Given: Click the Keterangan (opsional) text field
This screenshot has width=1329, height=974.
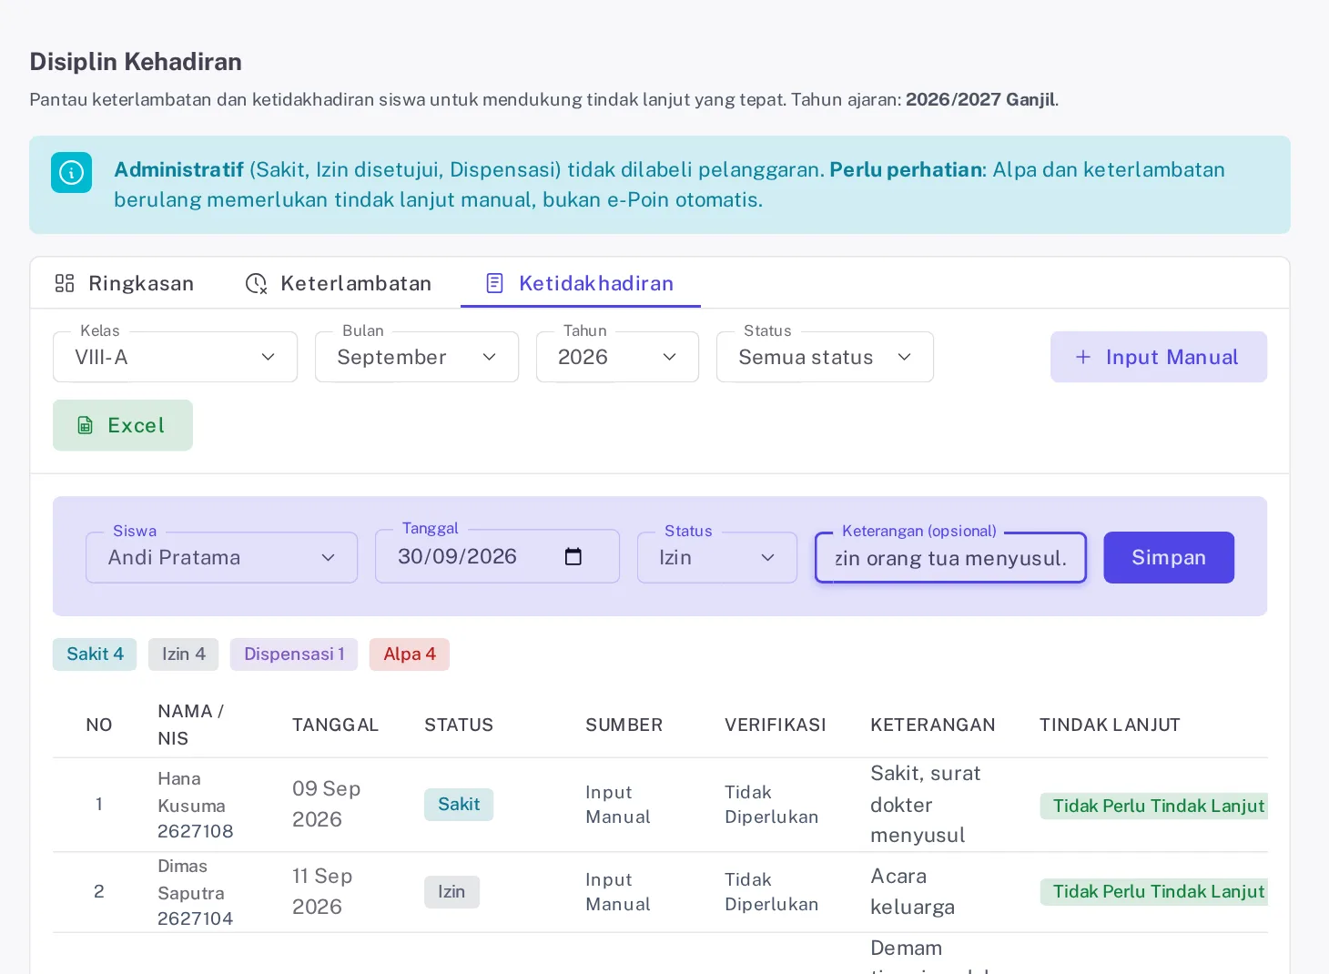Looking at the screenshot, I should pos(950,557).
